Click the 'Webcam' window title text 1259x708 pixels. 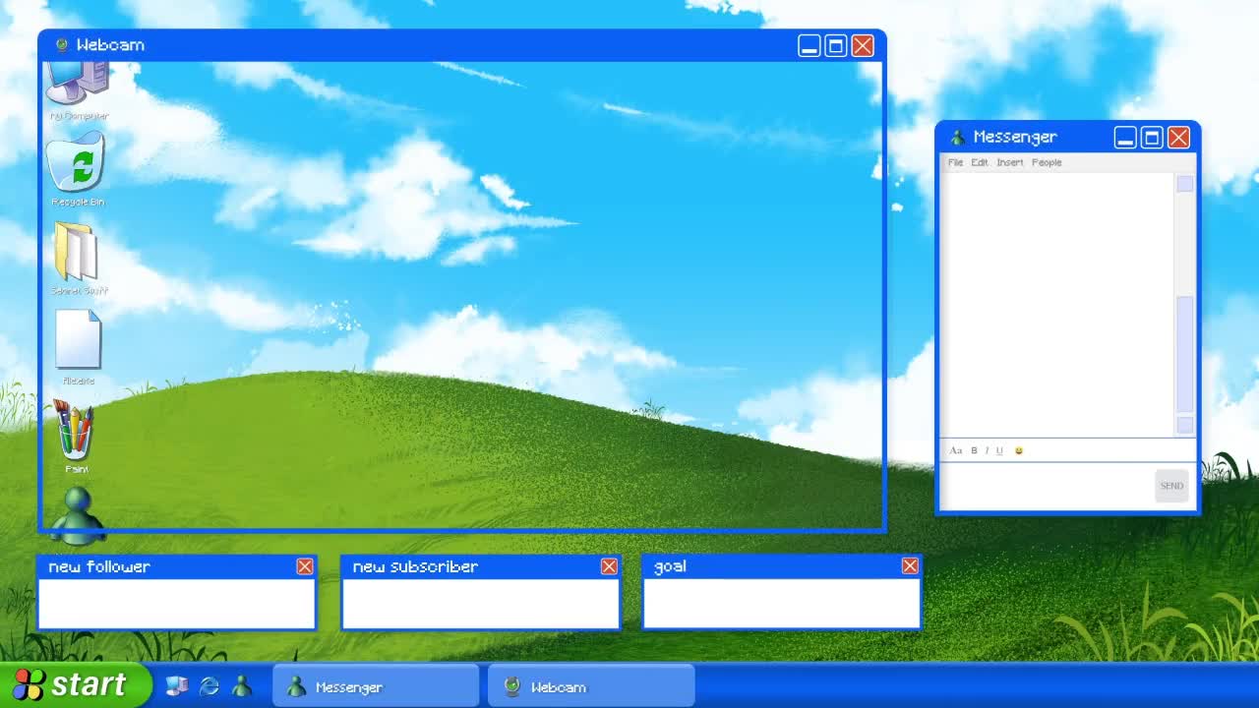(110, 45)
